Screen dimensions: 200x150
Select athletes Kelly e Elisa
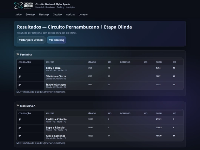point(53,68)
